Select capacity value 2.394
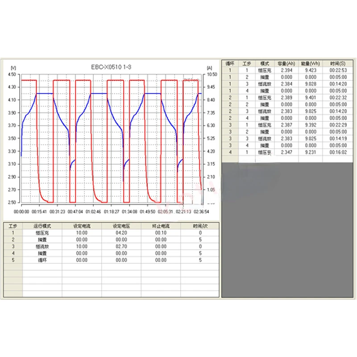The image size is (357, 357). [286, 71]
